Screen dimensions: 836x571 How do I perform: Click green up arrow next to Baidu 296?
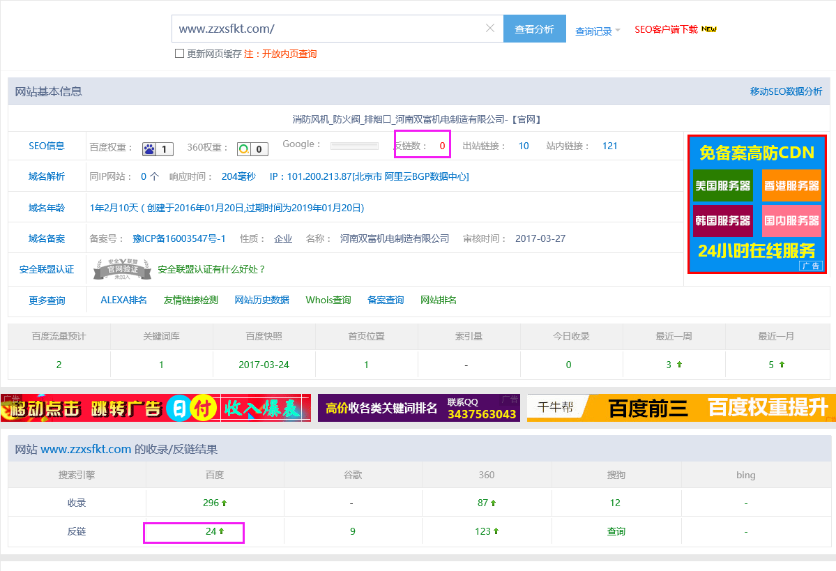pos(225,503)
